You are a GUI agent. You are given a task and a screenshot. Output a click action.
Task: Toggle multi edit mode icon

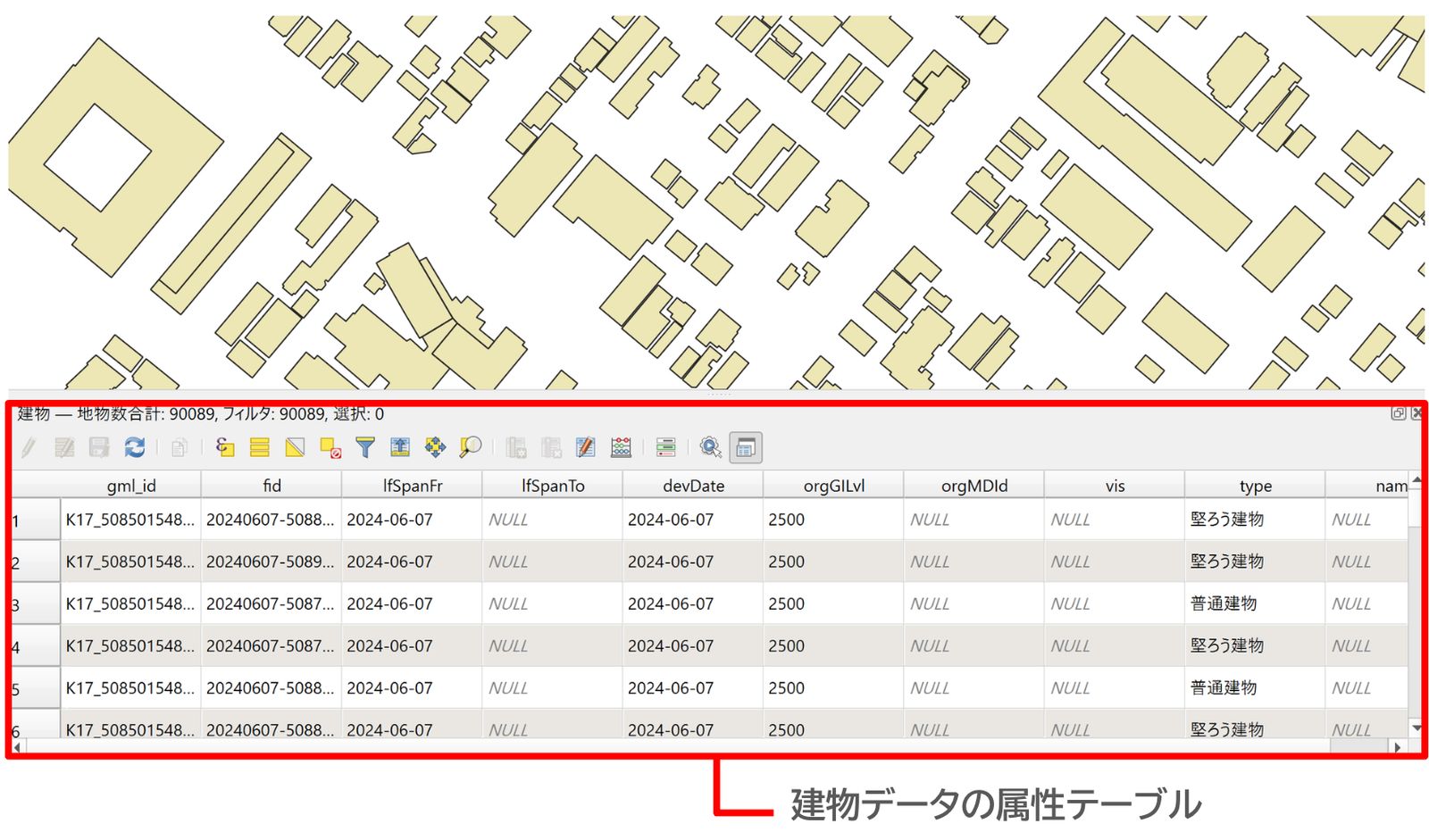pyautogui.click(x=64, y=447)
